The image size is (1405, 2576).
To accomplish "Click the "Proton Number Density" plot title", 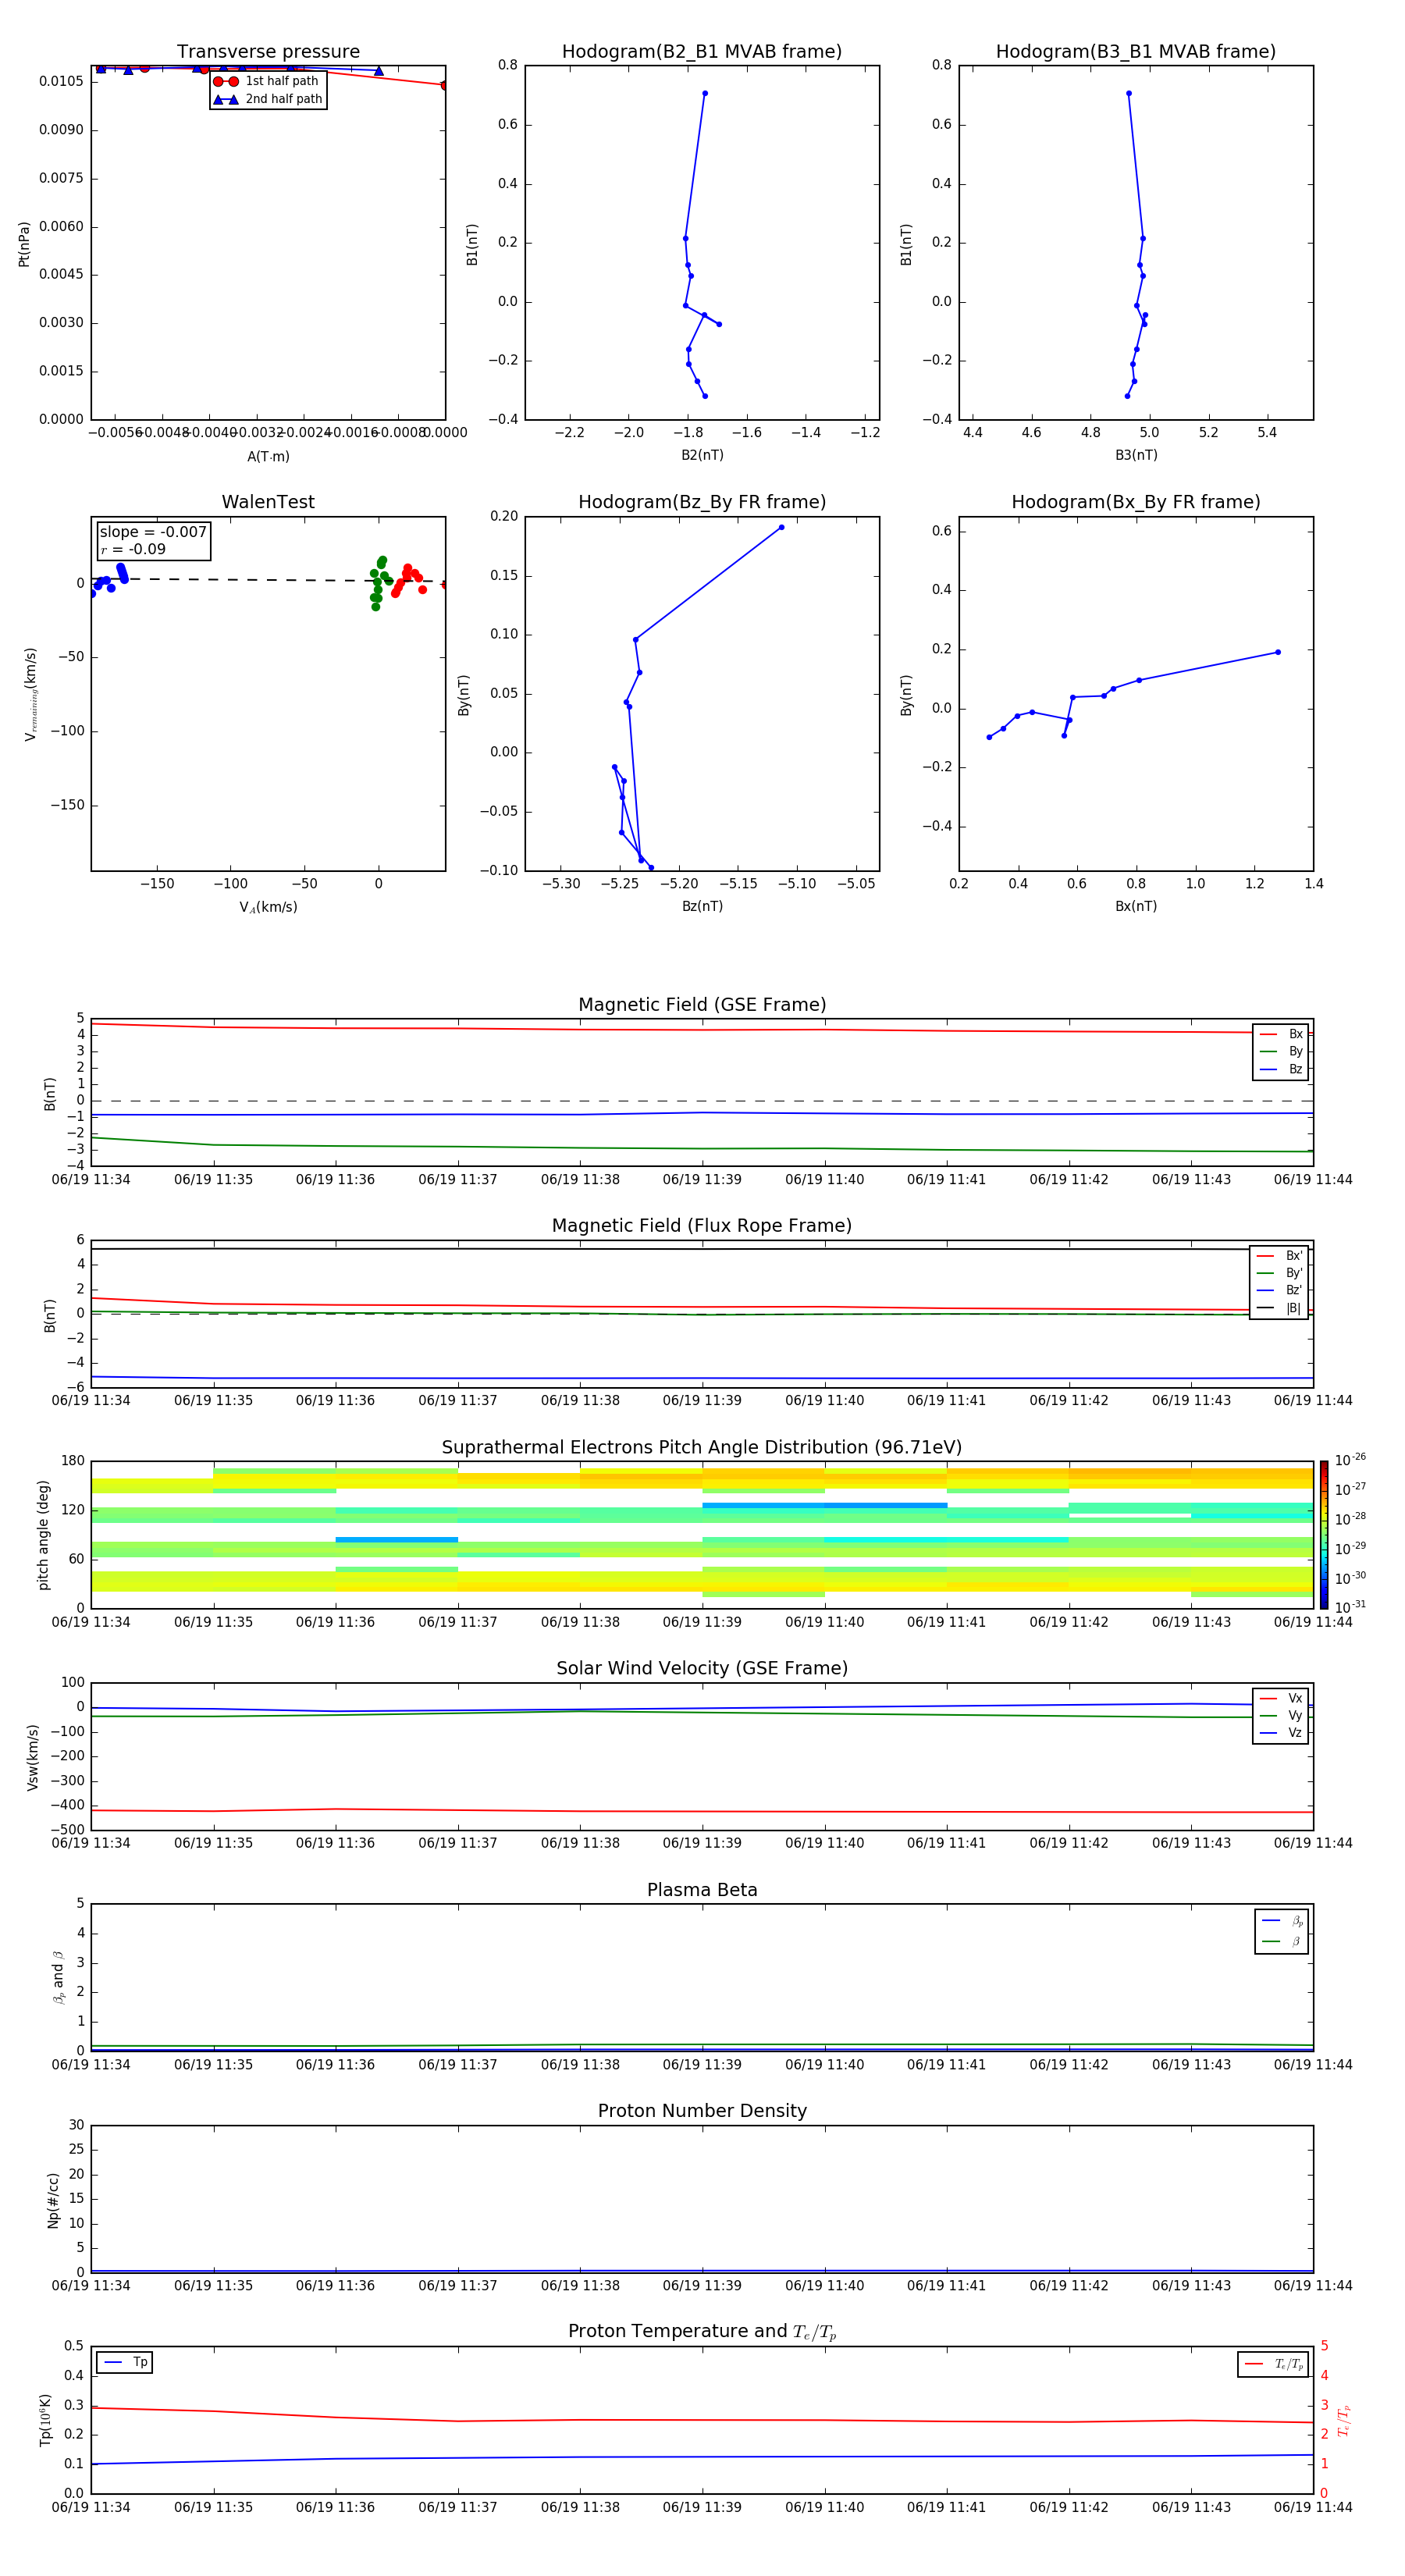I will [702, 2112].
